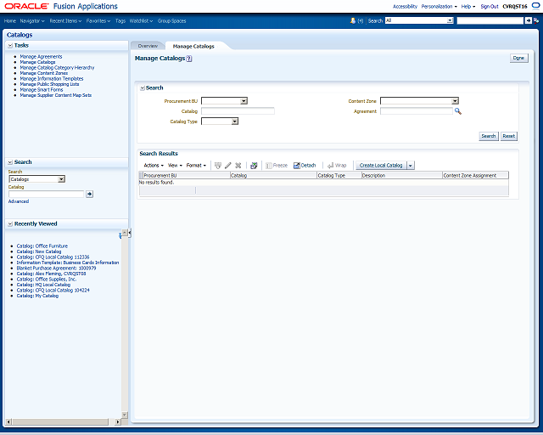Click the Create Local Catalog button
Image resolution: width=543 pixels, height=435 pixels.
(381, 166)
